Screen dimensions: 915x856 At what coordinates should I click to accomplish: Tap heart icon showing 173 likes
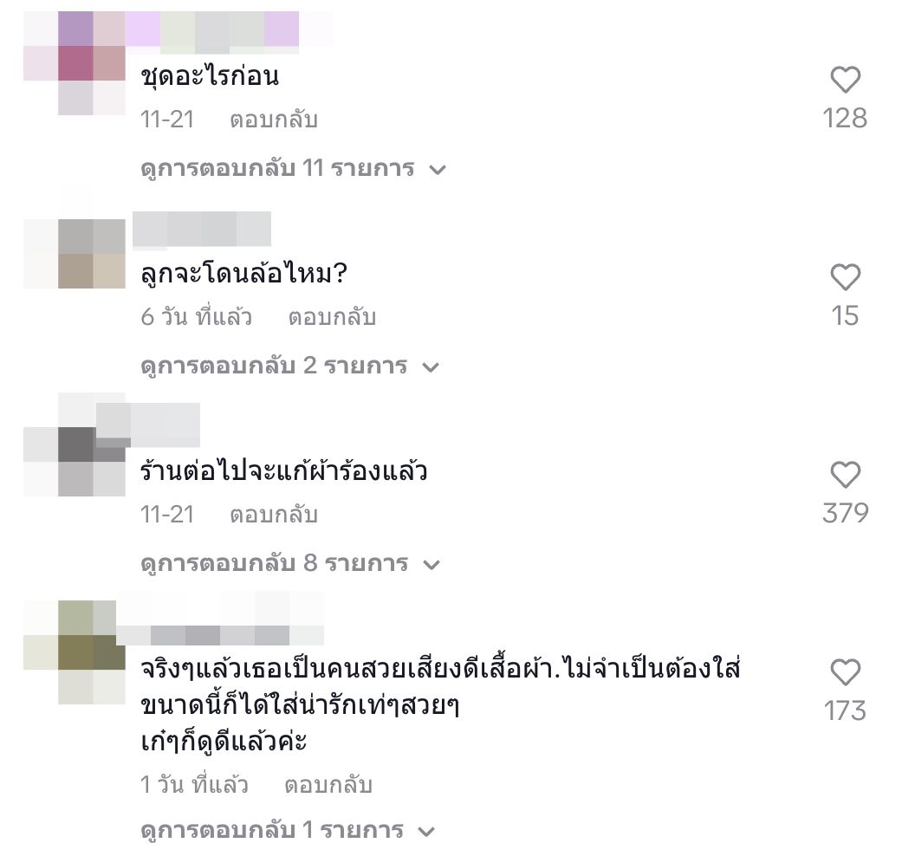click(845, 671)
